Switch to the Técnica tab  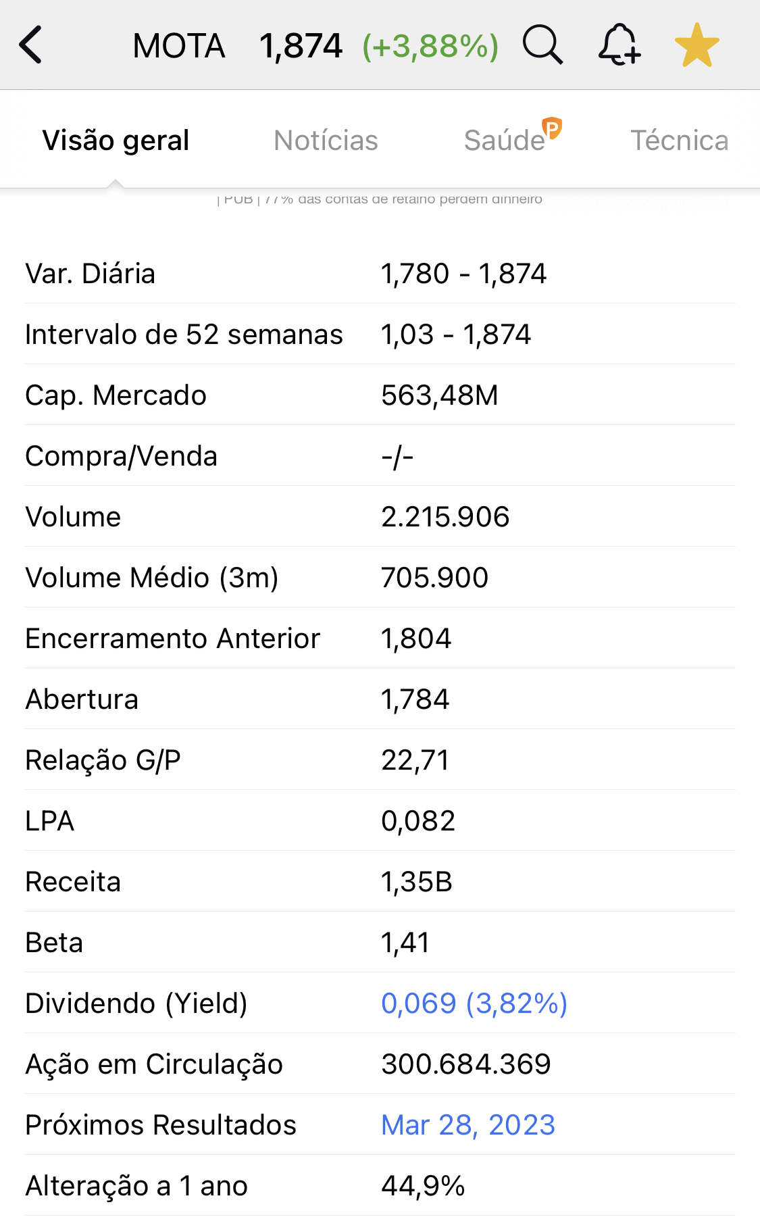click(679, 141)
